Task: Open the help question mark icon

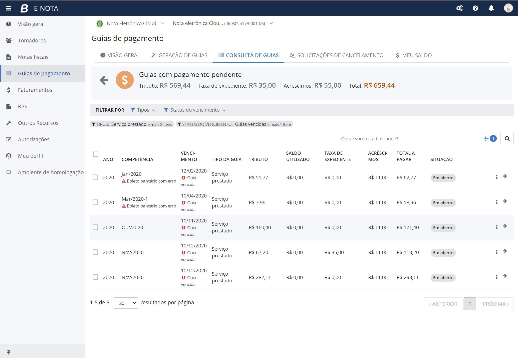Action: (x=475, y=8)
